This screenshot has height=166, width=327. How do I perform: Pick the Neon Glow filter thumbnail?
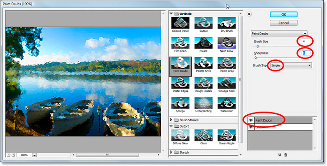point(226,45)
